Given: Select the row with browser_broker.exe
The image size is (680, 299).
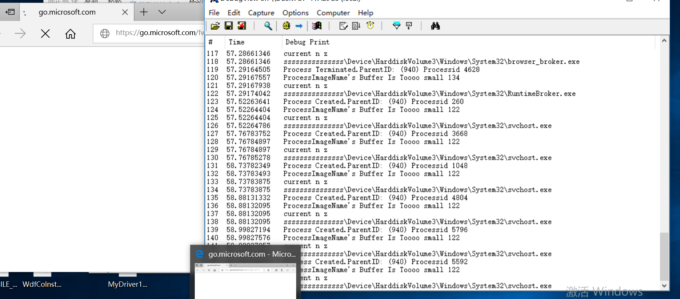Looking at the screenshot, I should [x=431, y=62].
